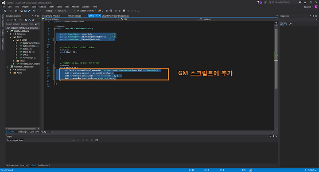Switch to Class View tab
Viewport: 319px width, 172px height.
pyautogui.click(x=34, y=132)
